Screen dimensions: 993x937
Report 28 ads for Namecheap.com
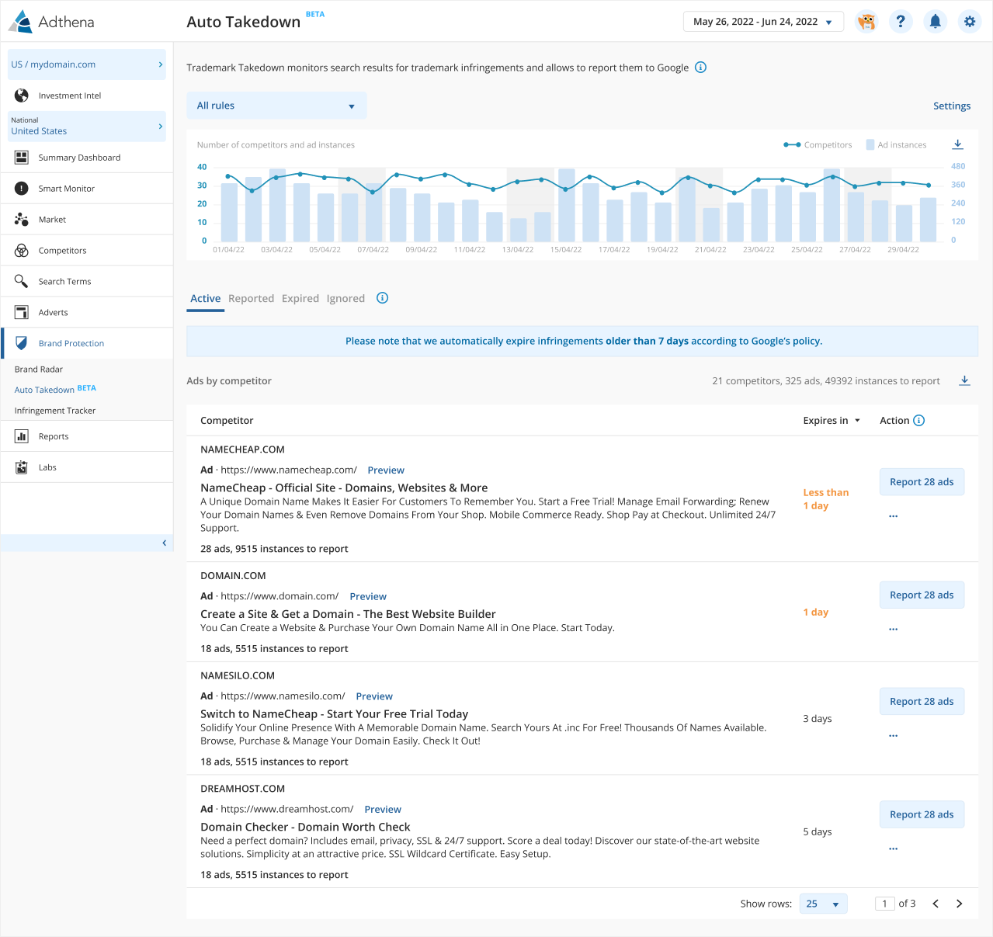922,482
